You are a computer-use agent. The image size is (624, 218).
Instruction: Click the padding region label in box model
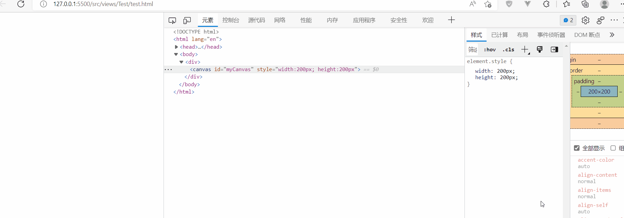584,81
